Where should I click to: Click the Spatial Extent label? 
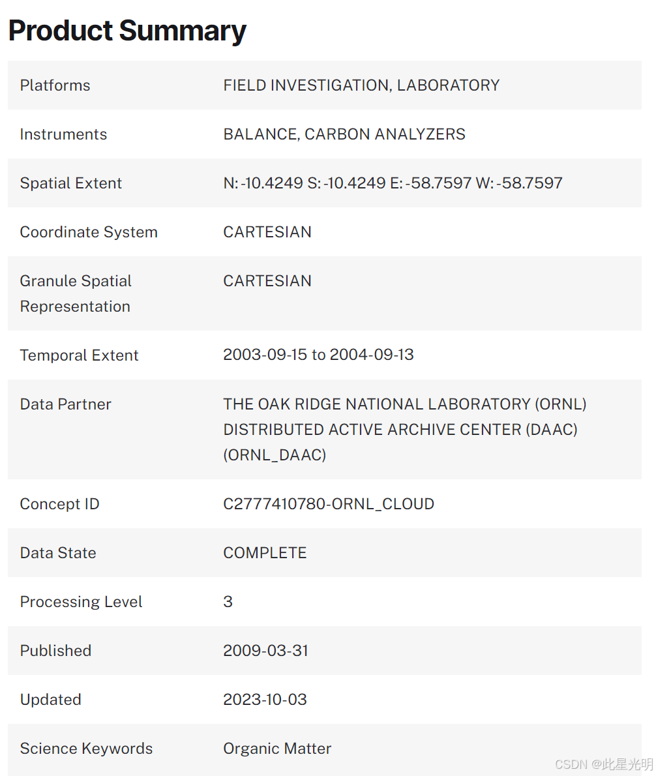(71, 183)
